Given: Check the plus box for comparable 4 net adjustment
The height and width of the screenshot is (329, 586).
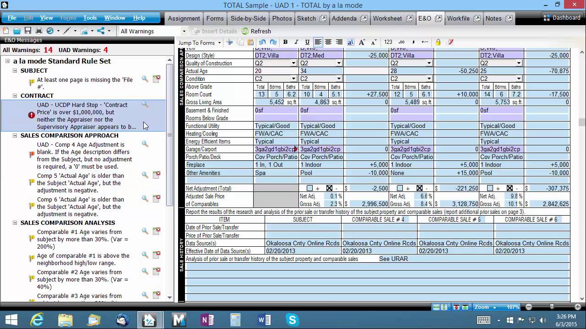Looking at the screenshot, I should tap(310, 188).
